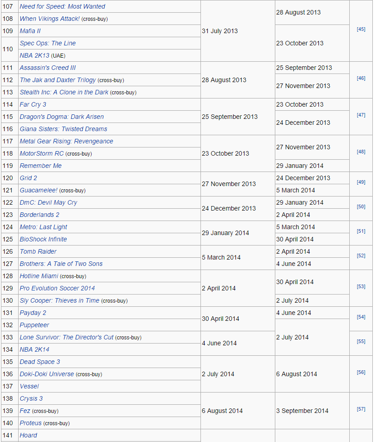Click the '28 August 2013' removal-date cell beside Need for Speed
381x442 pixels.
tap(312, 12)
